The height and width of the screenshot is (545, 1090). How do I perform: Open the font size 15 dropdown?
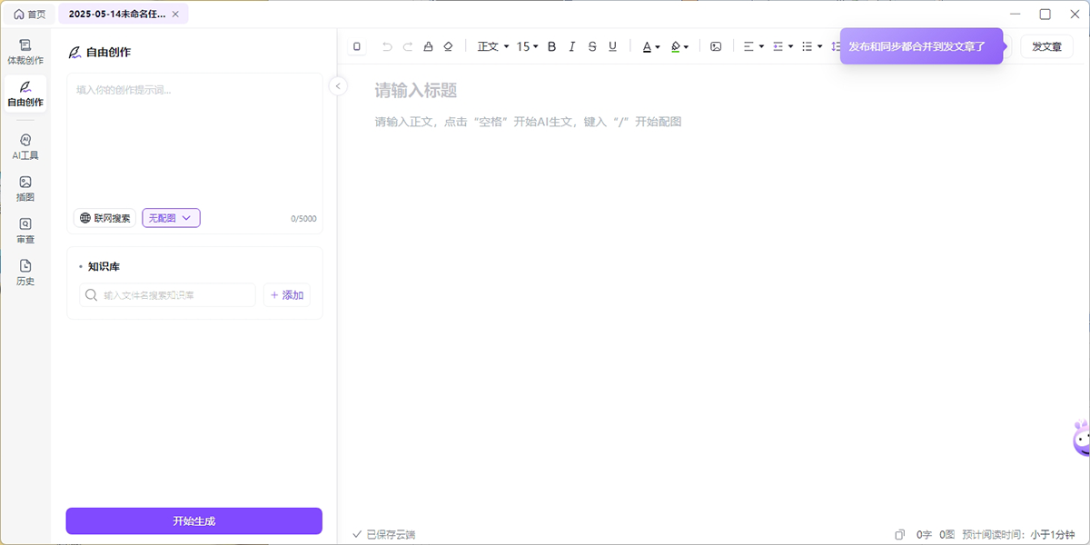tap(528, 46)
